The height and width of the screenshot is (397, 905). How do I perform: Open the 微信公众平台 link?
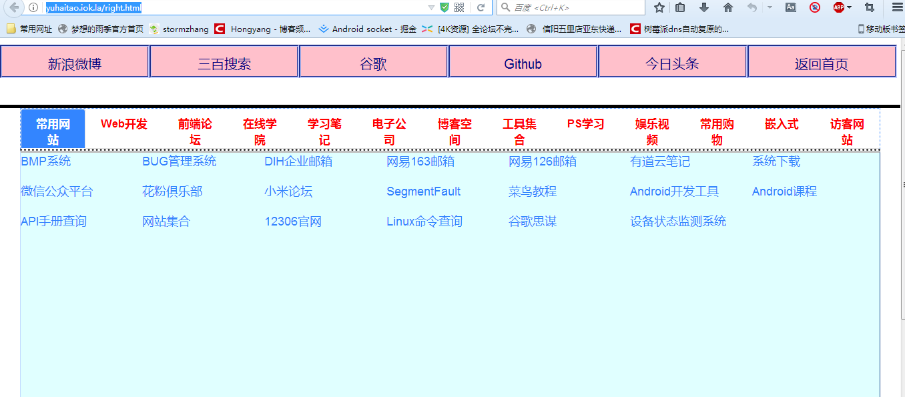(57, 191)
